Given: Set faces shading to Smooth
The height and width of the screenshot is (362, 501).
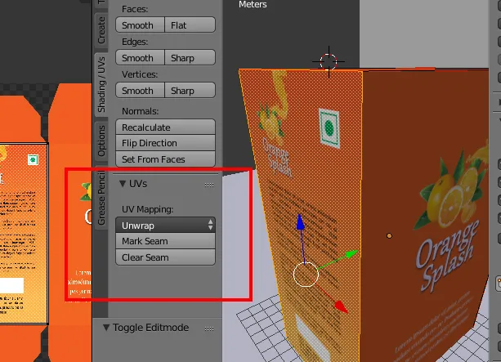Looking at the screenshot, I should pyautogui.click(x=140, y=25).
